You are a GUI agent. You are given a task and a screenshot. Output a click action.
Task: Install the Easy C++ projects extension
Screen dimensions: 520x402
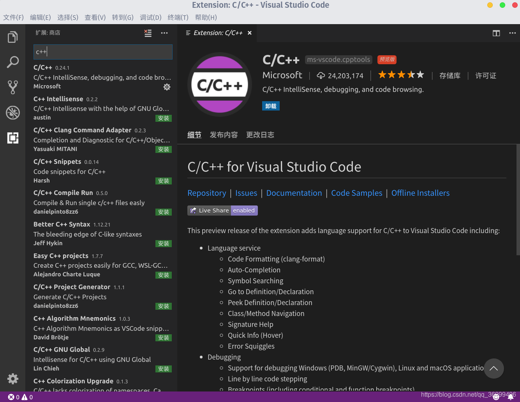tap(164, 275)
